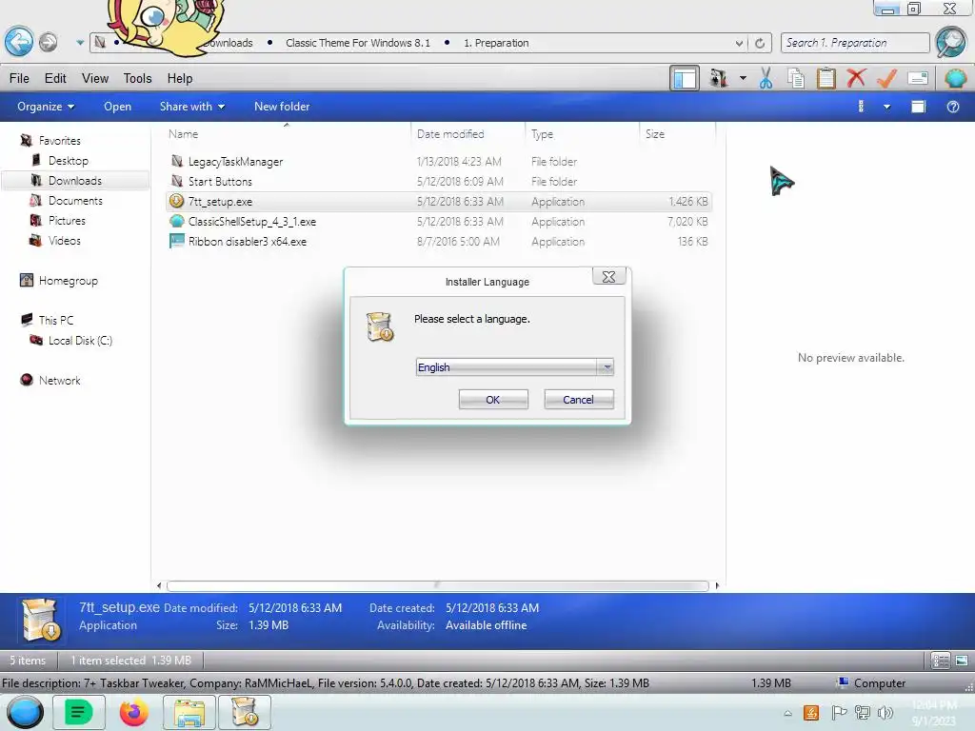Open the Tools menu
This screenshot has width=975, height=731.
pyautogui.click(x=137, y=78)
